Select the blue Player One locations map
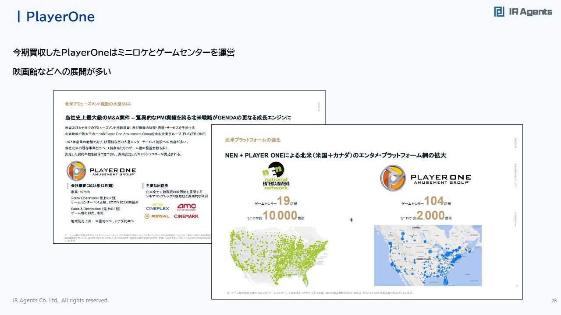561x315 pixels. click(x=428, y=255)
